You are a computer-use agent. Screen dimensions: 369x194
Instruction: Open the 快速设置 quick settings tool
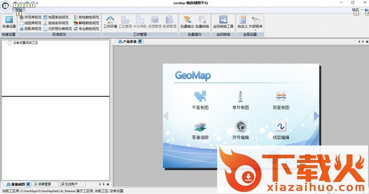9,22
